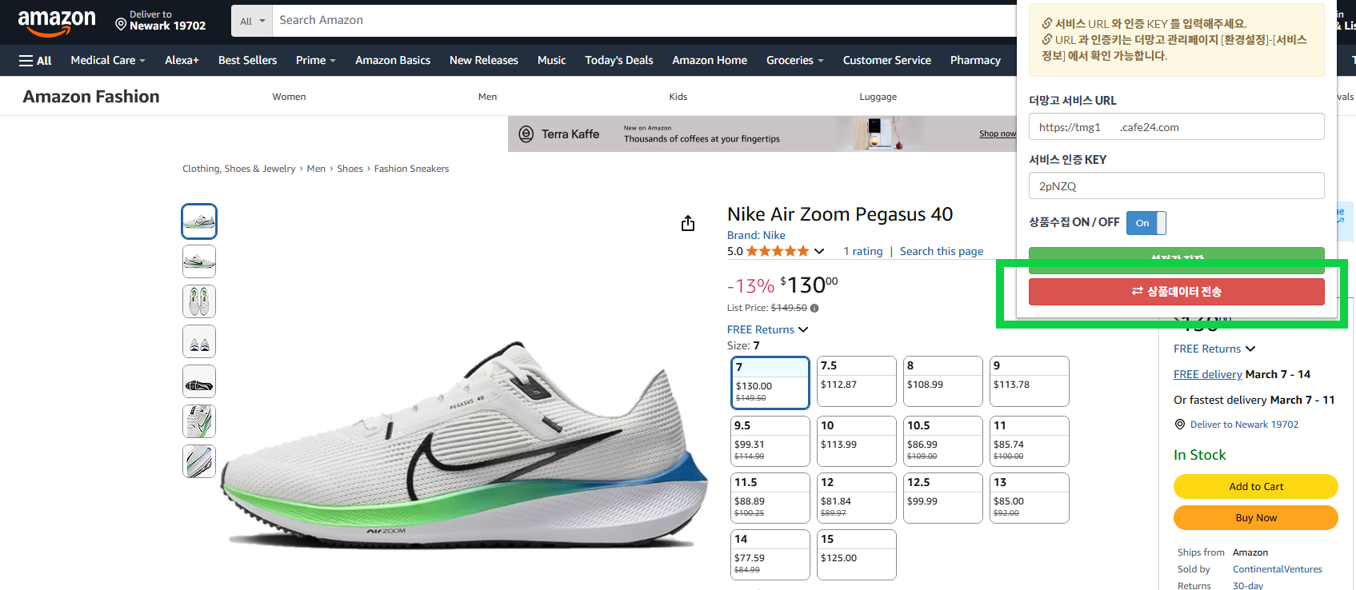Click the yellow Add to Cart button

(1255, 486)
